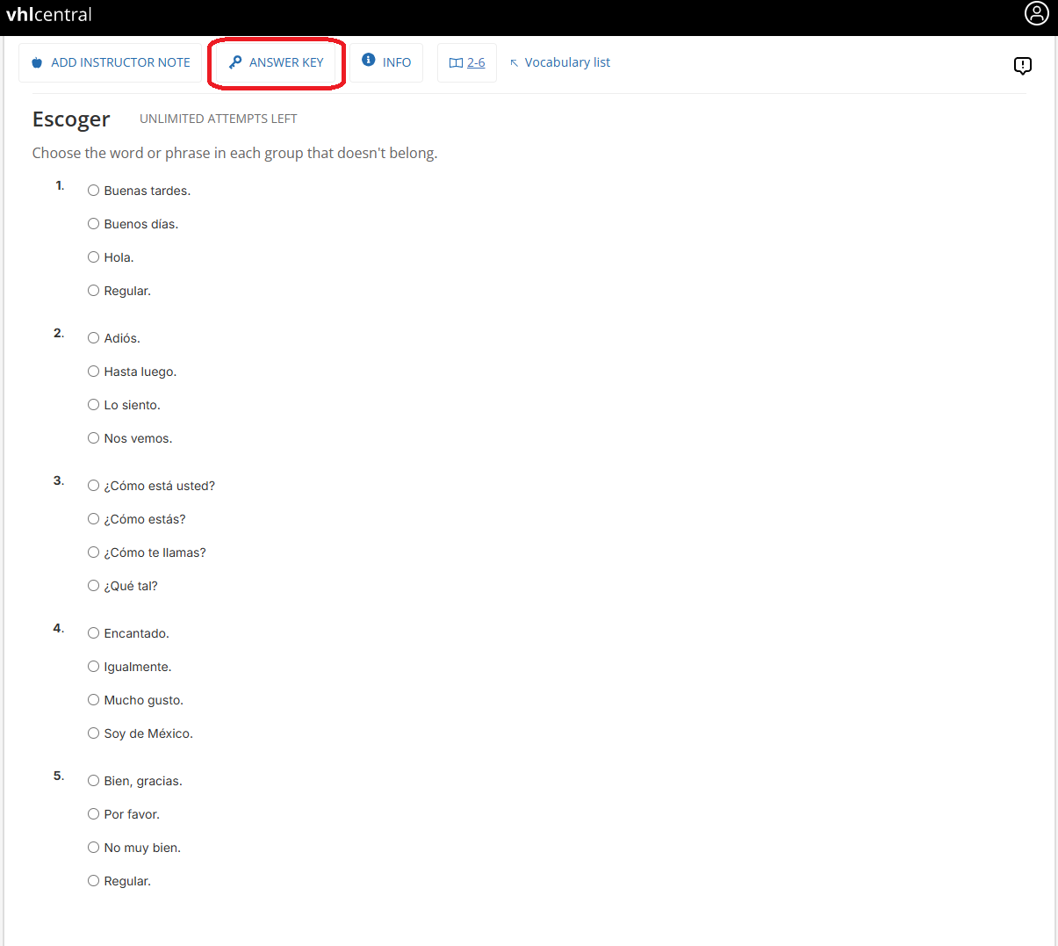Screen dimensions: 1058x946
Task: Pick the ¿Cómo estás? option
Action: click(x=93, y=519)
